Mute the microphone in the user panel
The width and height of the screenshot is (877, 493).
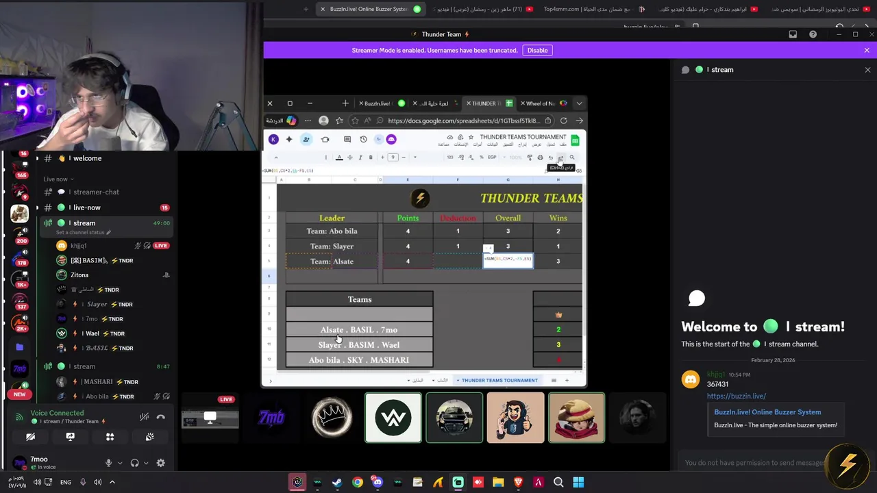pyautogui.click(x=108, y=463)
